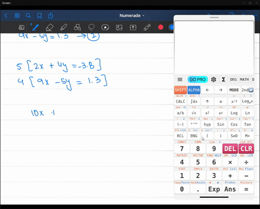Tap the hyp key
Screen dimensions: 260x209
tap(207, 125)
